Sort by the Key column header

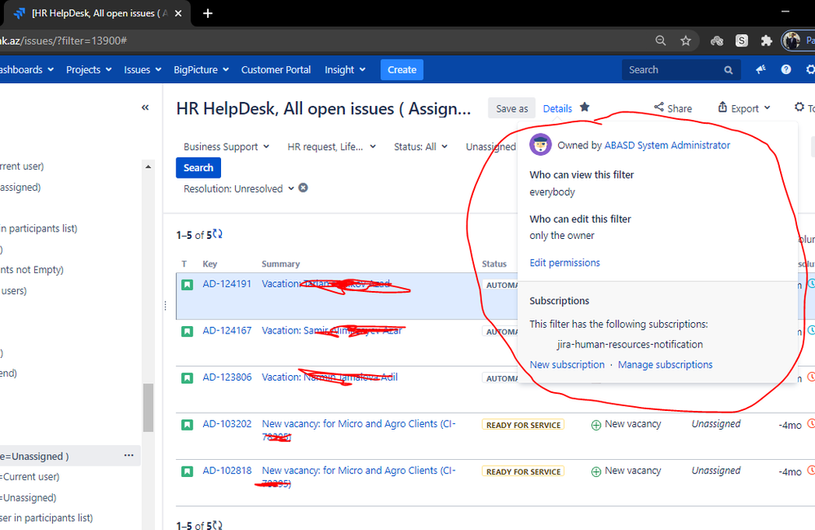tap(210, 264)
